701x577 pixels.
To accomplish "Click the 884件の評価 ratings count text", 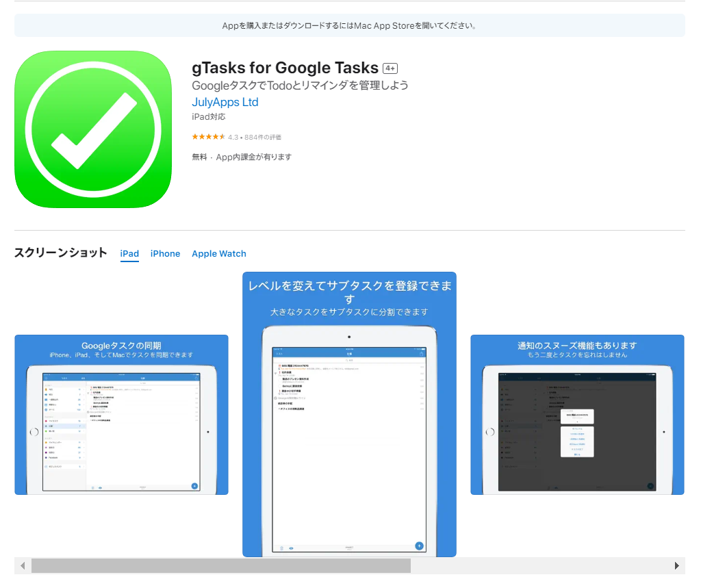I will [263, 137].
